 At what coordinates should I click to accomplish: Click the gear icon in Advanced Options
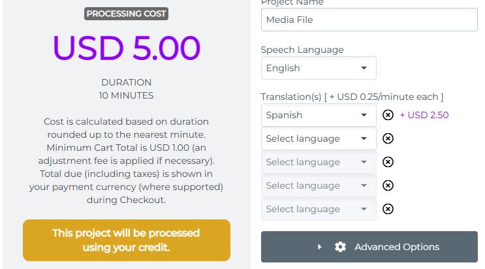coord(340,247)
